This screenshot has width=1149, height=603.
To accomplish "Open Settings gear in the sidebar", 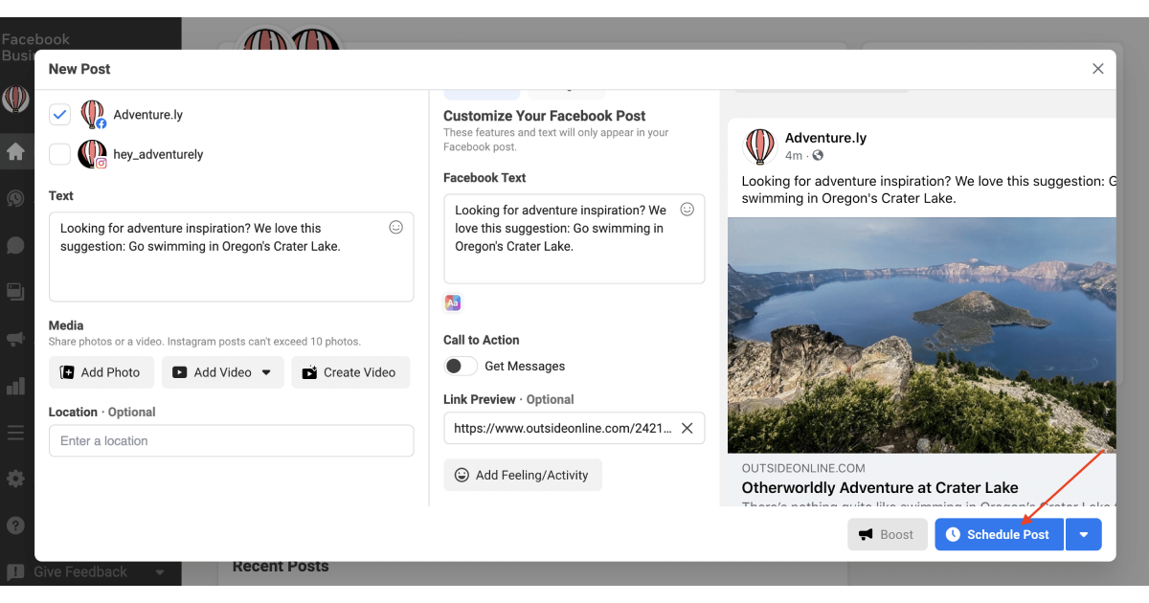I will pos(15,479).
